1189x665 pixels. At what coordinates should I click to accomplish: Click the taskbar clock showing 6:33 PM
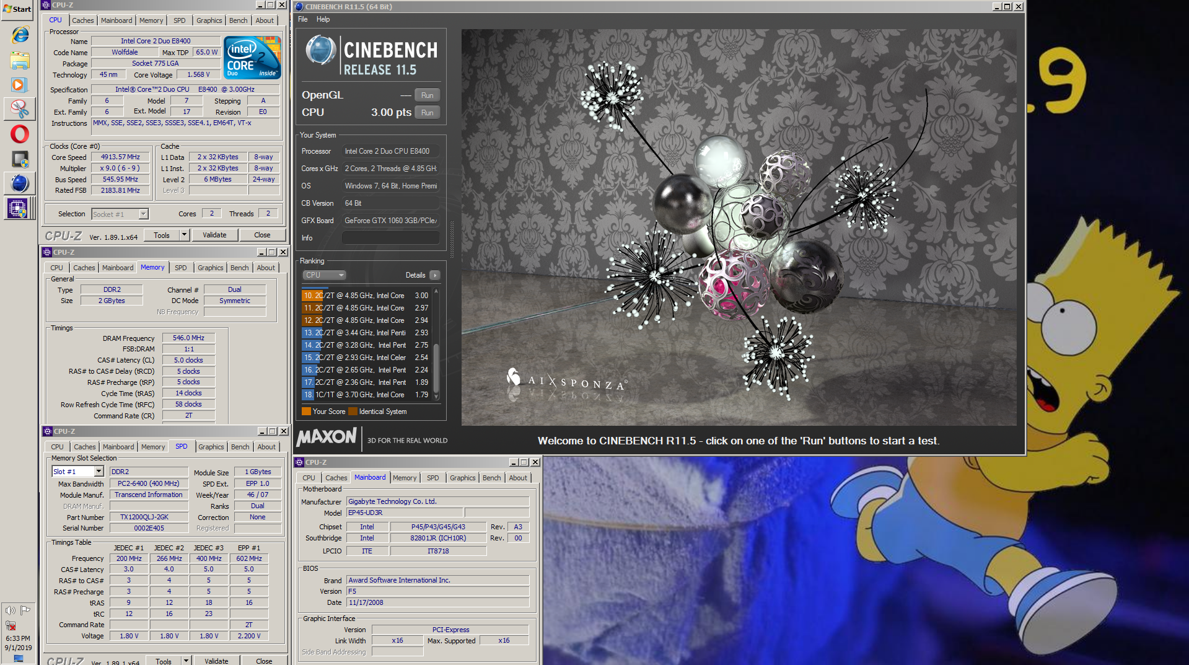pos(18,643)
